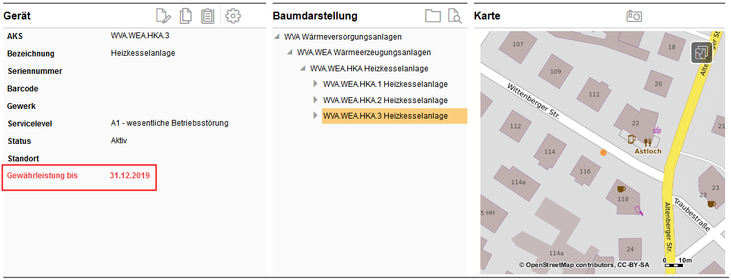Image resolution: width=731 pixels, height=280 pixels.
Task: Expand the WVA.WEA.HKA.1 tree node
Action: click(316, 84)
